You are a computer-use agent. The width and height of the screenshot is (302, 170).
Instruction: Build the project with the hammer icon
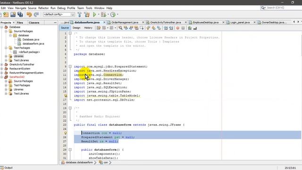79,15
